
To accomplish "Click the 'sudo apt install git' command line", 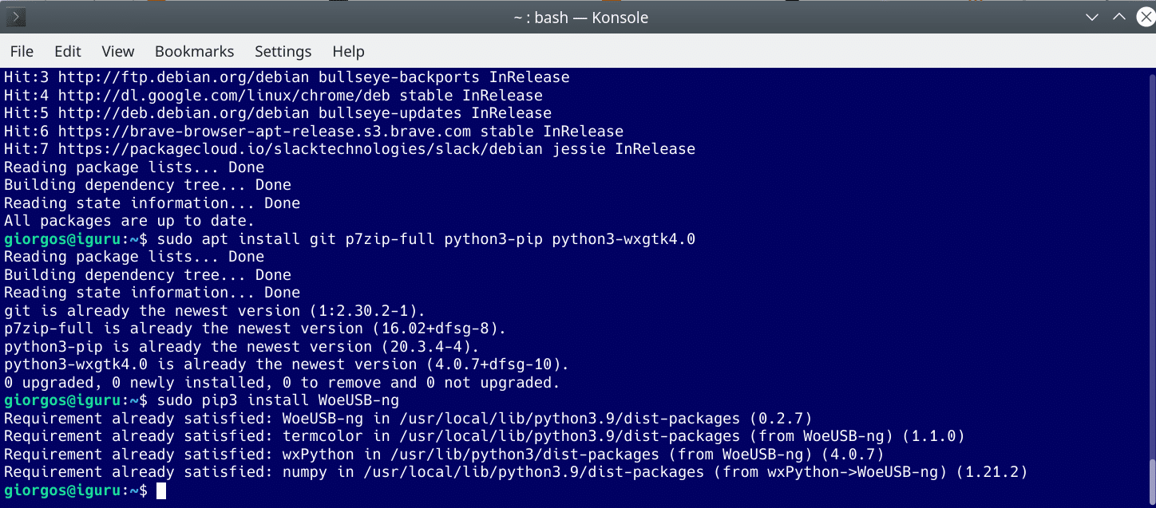I will tap(426, 239).
